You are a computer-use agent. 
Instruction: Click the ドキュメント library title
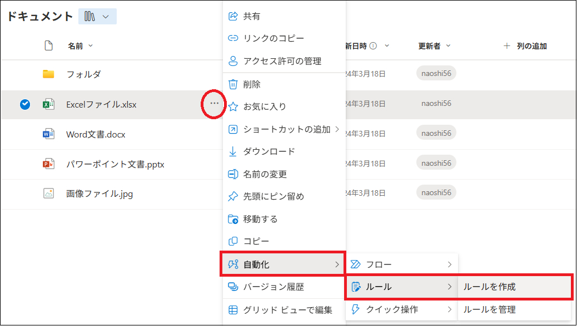pos(40,17)
